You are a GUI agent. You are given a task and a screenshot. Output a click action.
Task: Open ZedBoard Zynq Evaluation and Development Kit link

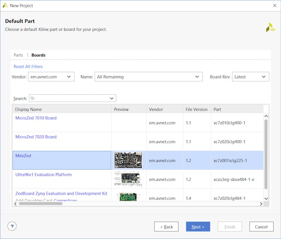click(x=61, y=193)
